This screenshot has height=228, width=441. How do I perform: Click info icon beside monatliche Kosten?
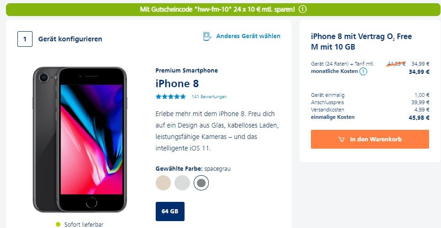tap(363, 72)
